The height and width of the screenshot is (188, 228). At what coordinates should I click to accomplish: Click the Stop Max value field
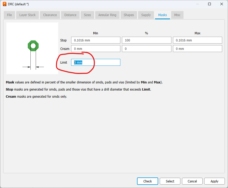(197, 40)
